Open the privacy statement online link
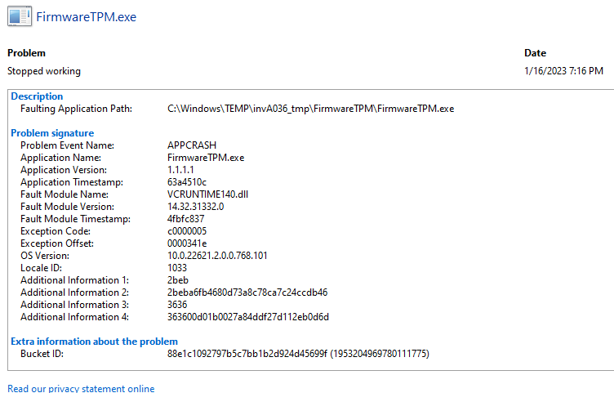The image size is (614, 393). point(81,388)
